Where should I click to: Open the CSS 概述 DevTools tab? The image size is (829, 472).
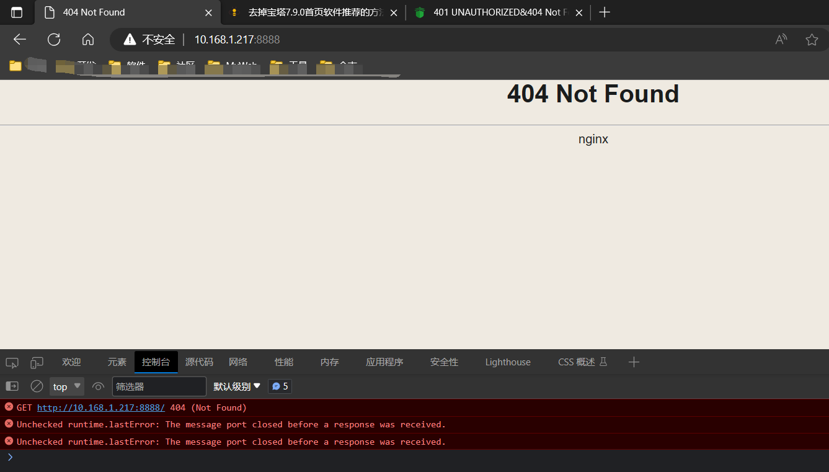582,362
